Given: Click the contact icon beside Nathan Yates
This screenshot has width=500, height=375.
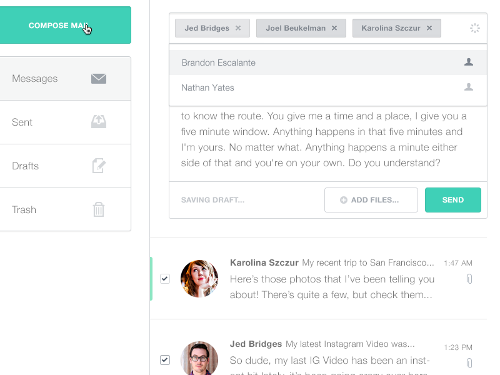Looking at the screenshot, I should 468,87.
